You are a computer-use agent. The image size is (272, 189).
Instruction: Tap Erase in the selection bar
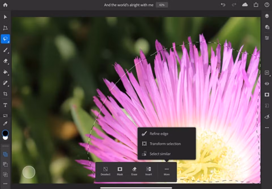(x=134, y=171)
